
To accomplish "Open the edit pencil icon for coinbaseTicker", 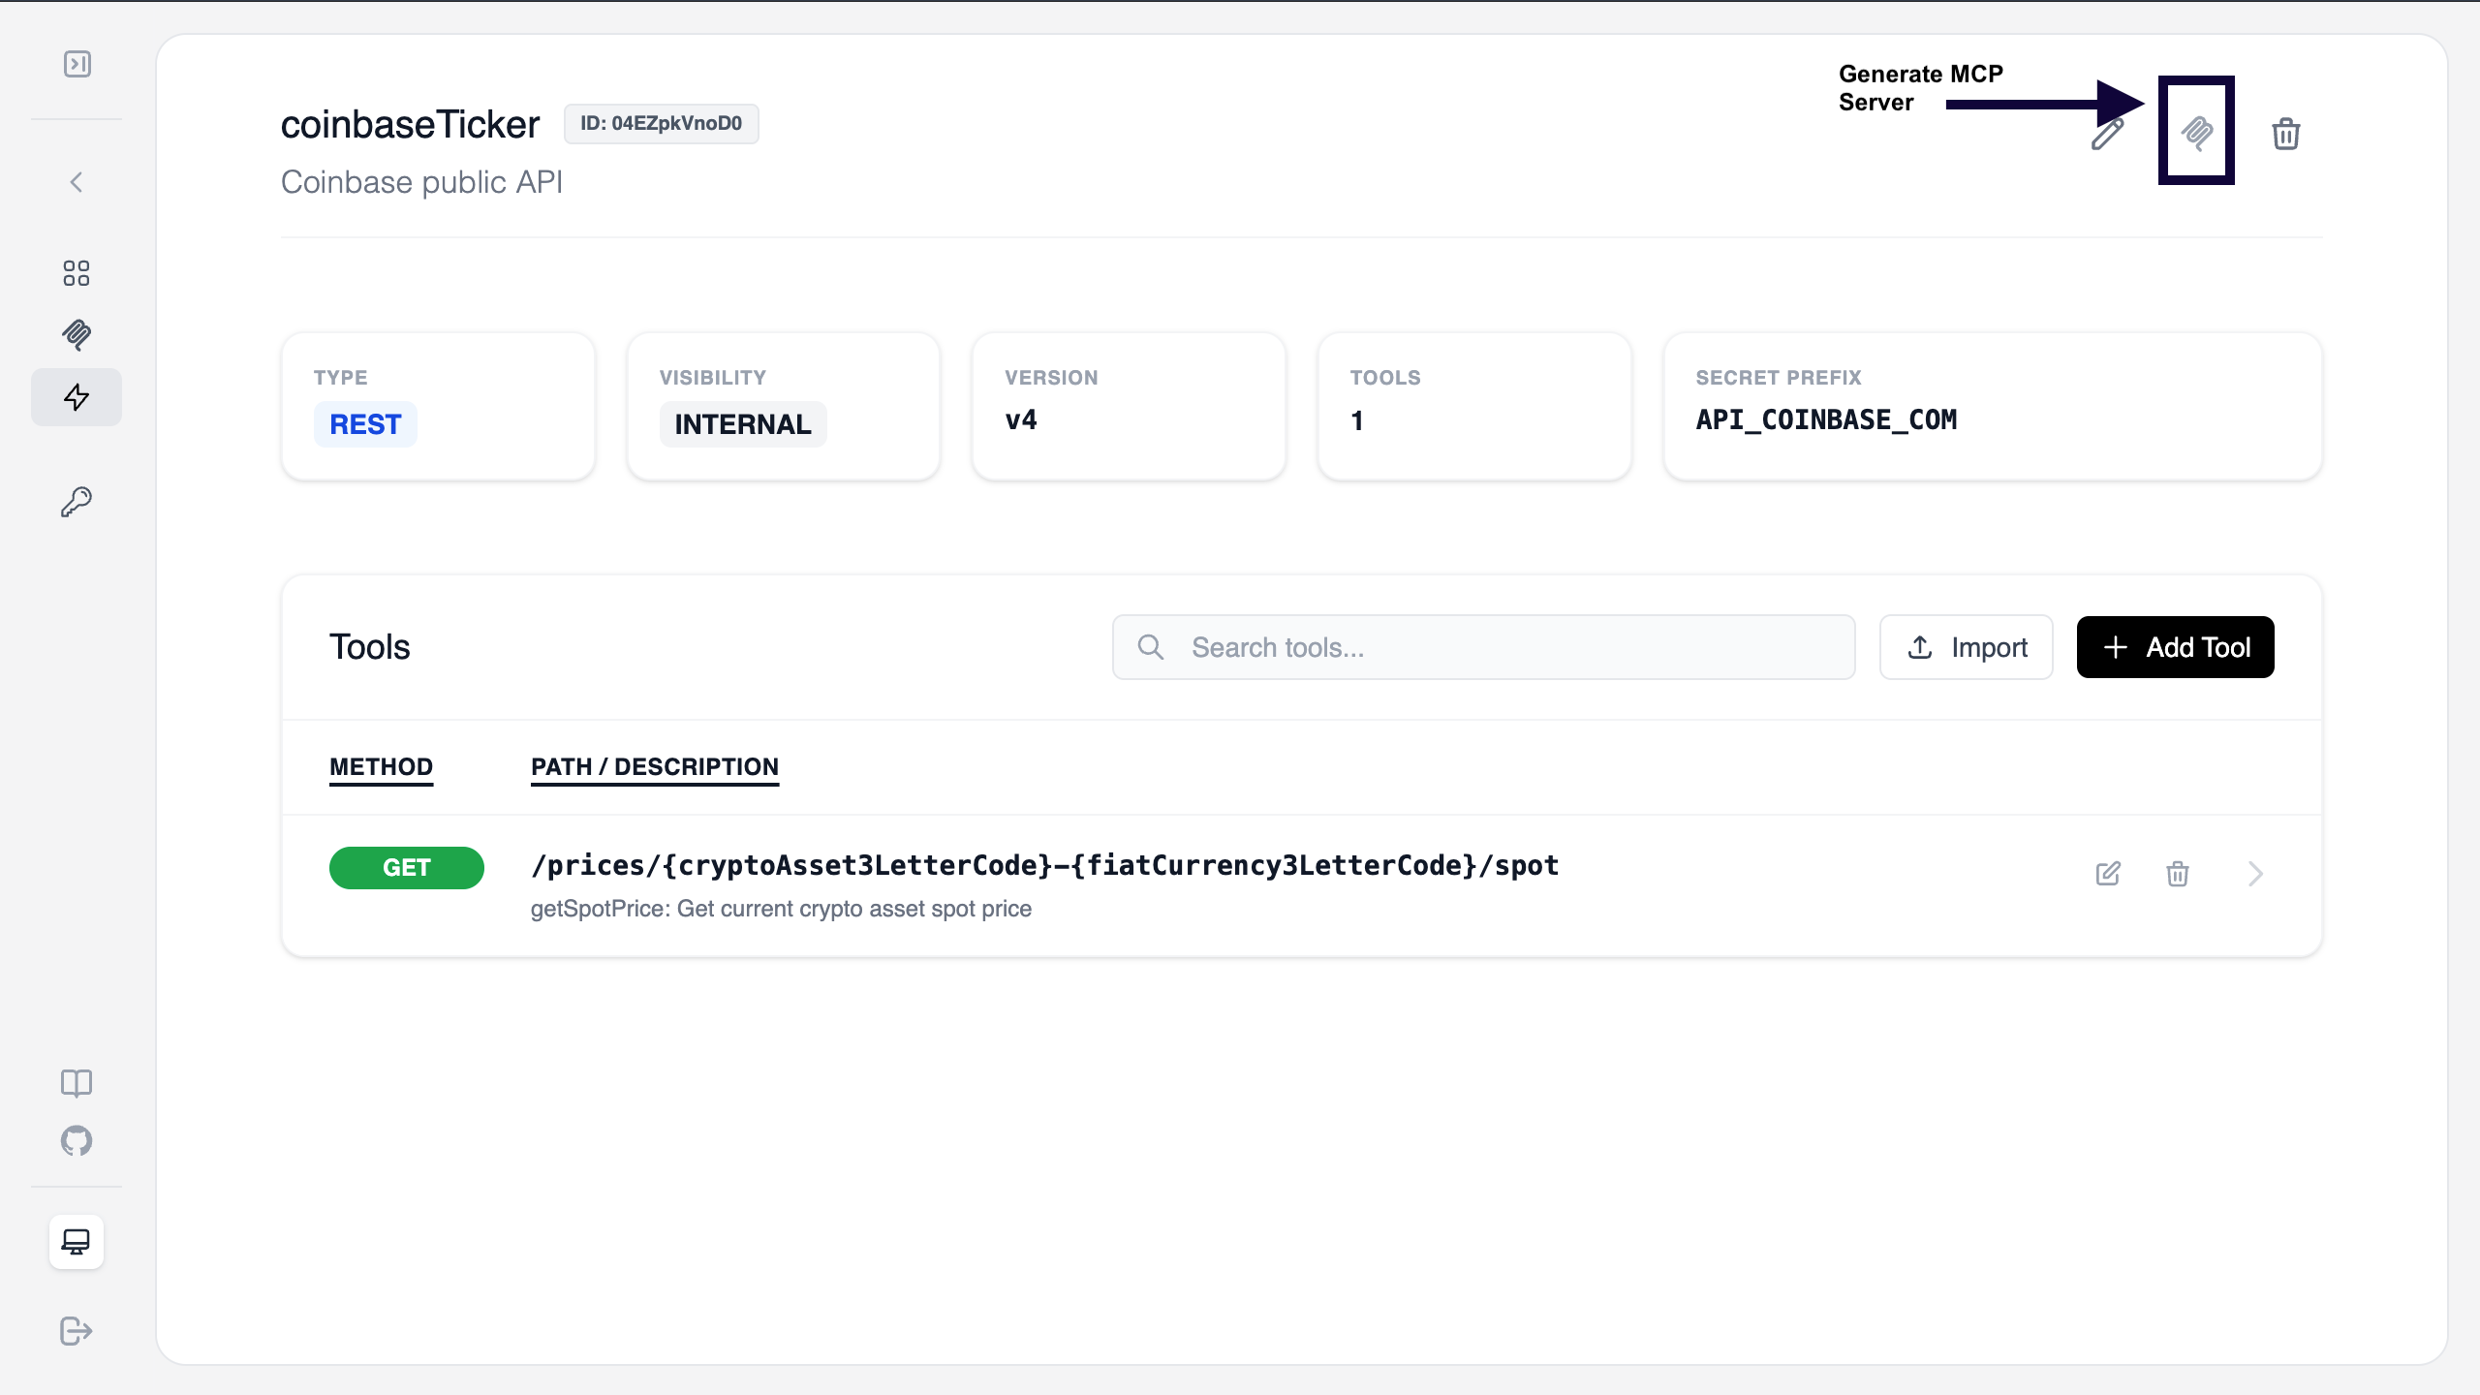I will pyautogui.click(x=2107, y=136).
